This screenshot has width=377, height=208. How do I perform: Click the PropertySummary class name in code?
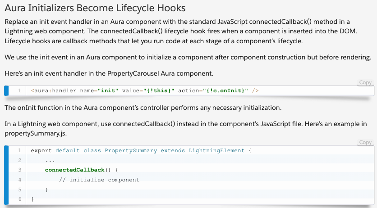[x=131, y=151]
